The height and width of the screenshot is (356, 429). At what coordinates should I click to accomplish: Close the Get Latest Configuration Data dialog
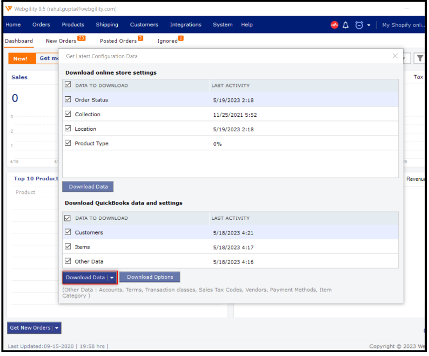(x=396, y=56)
